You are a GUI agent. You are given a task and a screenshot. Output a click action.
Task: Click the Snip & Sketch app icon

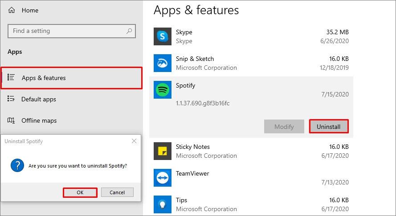click(163, 63)
